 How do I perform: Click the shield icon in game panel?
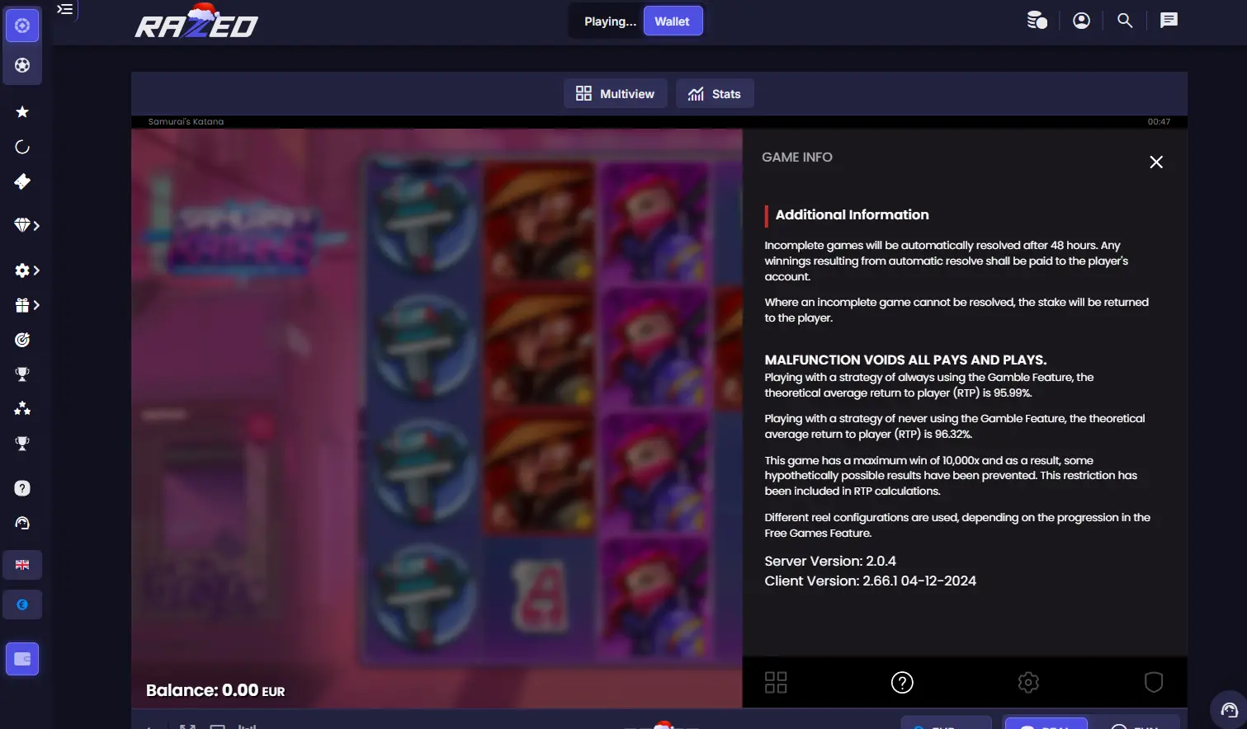[1154, 682]
